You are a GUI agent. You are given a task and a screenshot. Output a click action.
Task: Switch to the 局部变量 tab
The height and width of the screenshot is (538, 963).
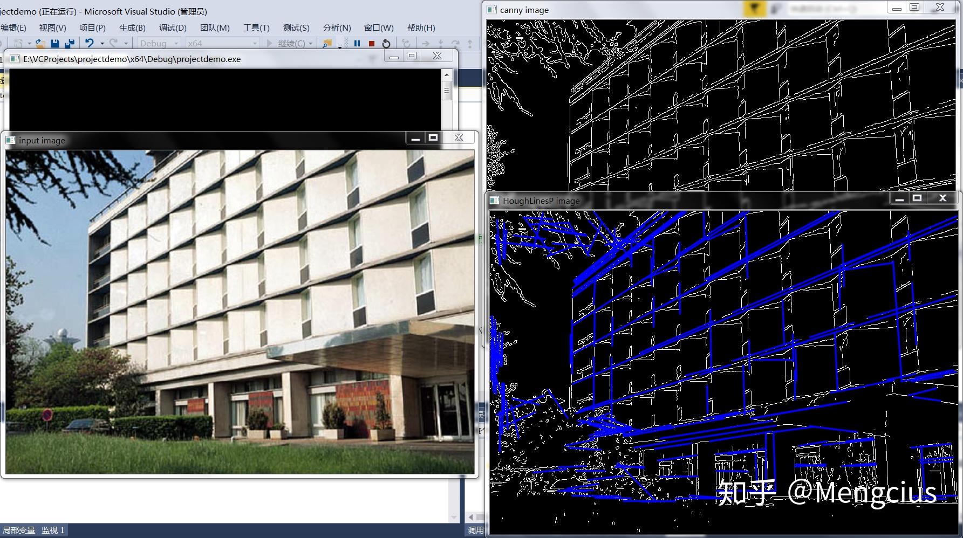click(x=19, y=530)
